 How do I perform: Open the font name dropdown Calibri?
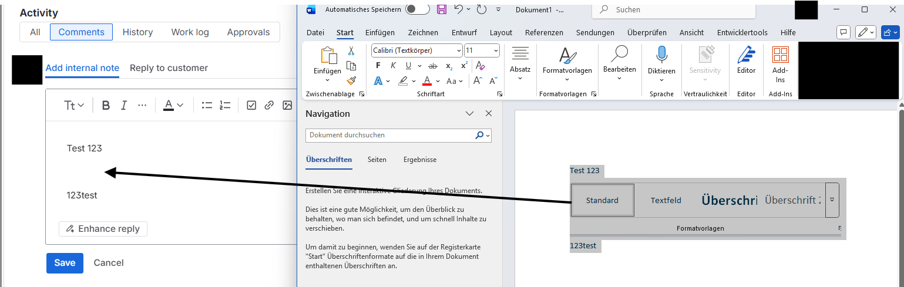pos(459,50)
